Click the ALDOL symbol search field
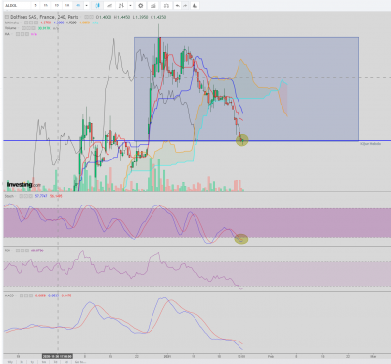This screenshot has width=391, height=364. point(17,6)
